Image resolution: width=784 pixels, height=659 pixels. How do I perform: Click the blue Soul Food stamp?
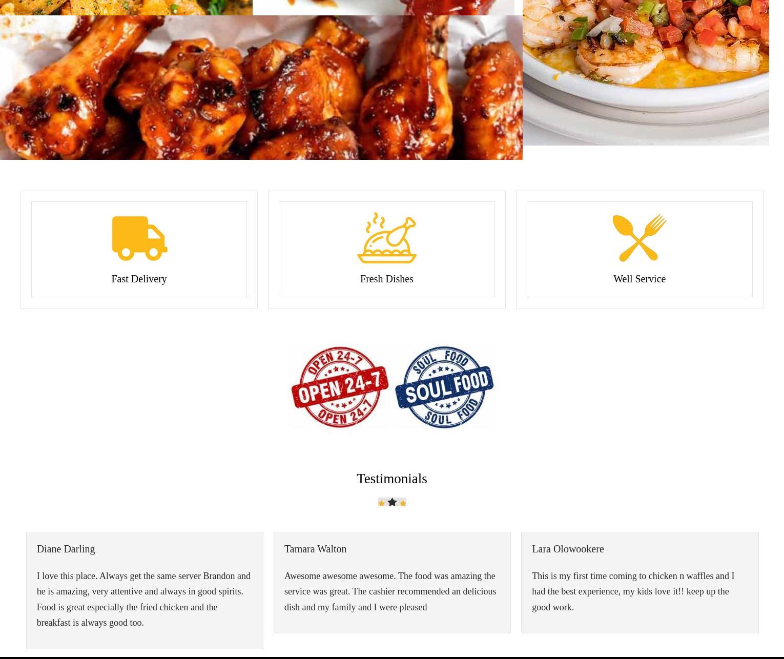pos(444,387)
